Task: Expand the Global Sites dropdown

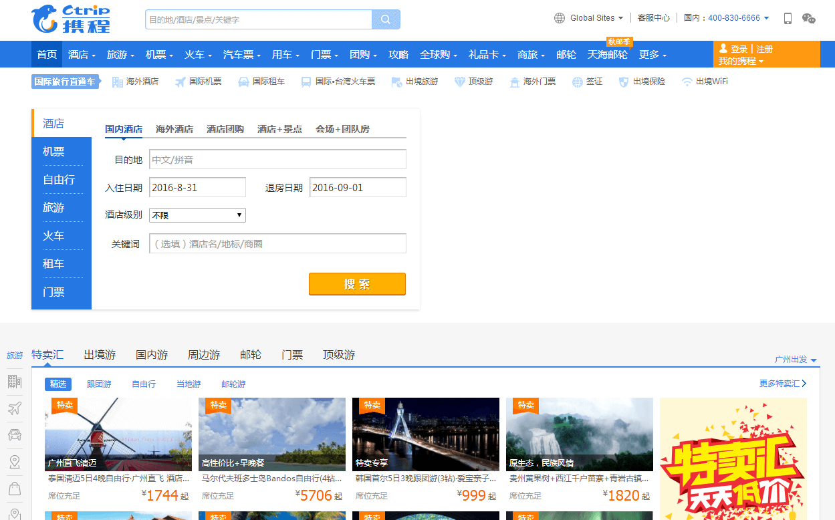Action: 591,17
